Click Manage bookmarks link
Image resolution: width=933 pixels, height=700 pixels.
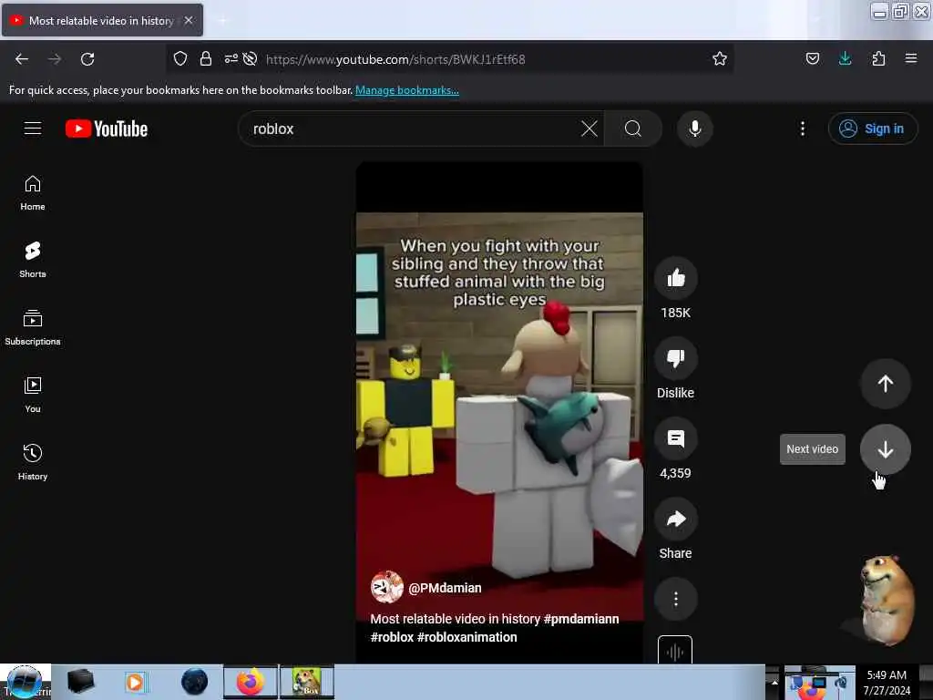(x=407, y=90)
